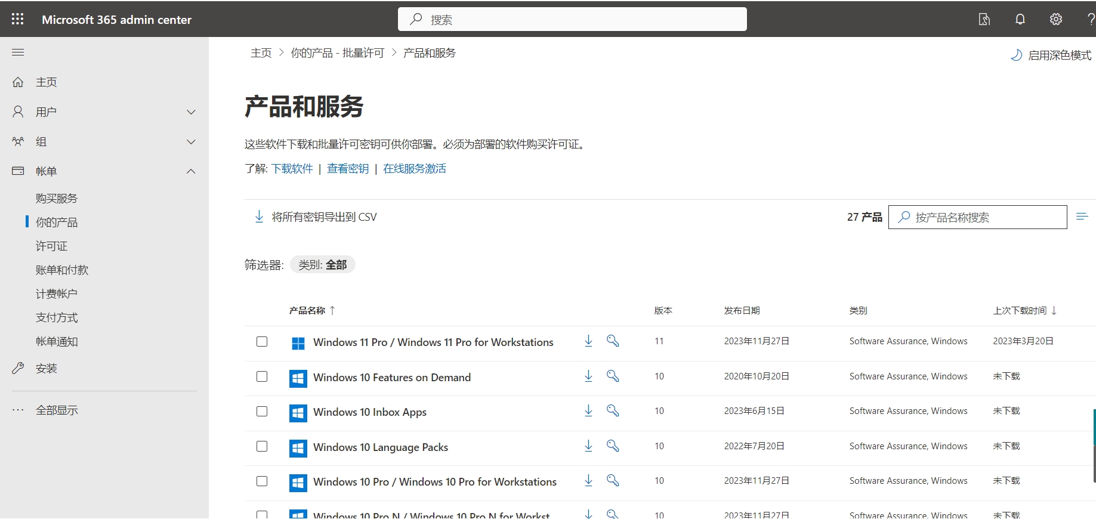Expand the 用户 menu chevron
The image size is (1096, 519).
coord(191,112)
